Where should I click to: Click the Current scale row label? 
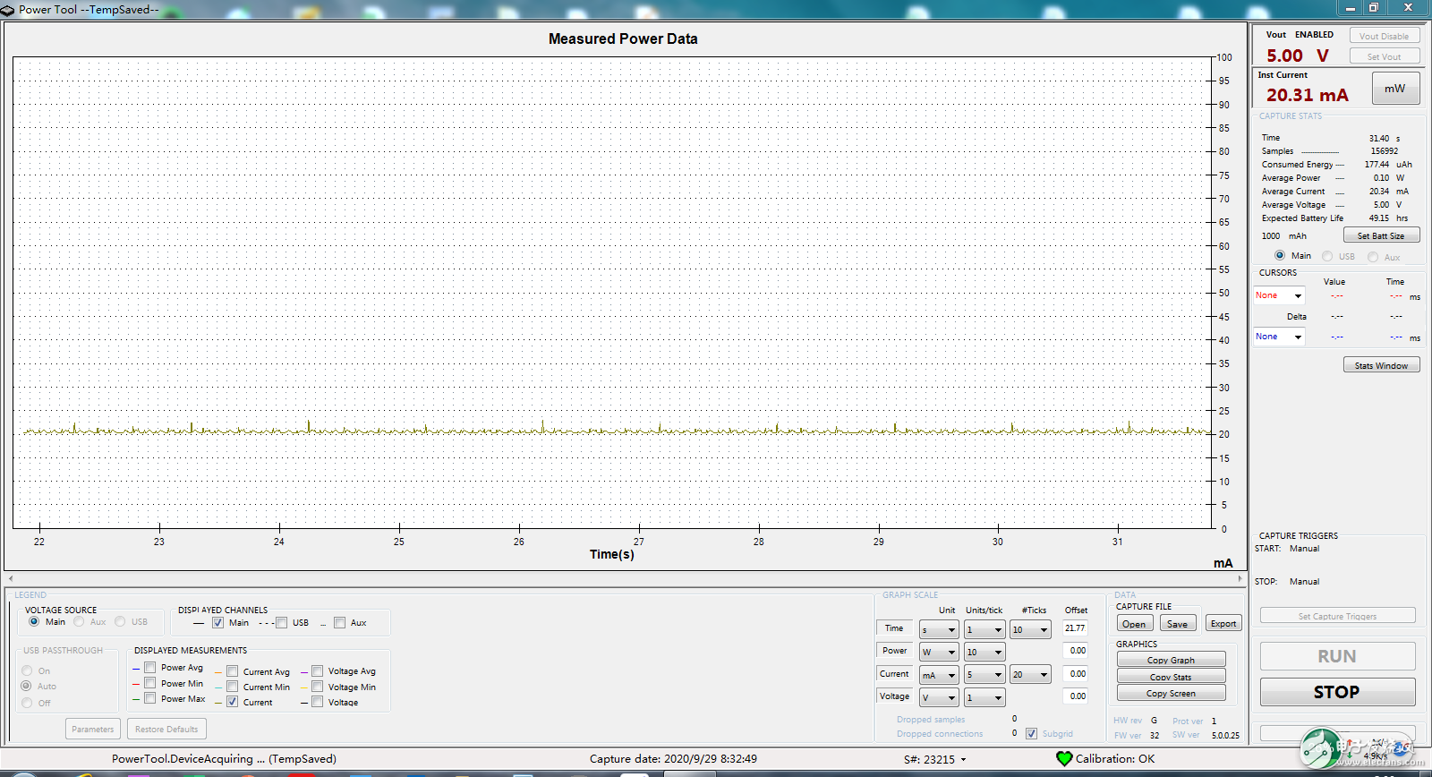coord(894,673)
